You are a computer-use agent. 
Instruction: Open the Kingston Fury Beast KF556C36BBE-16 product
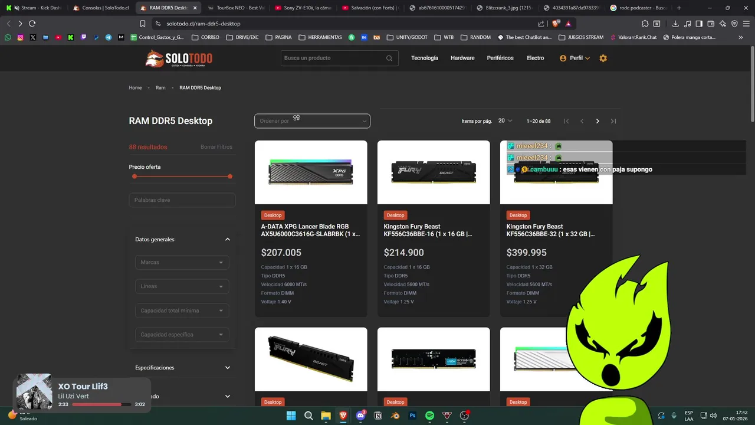(x=434, y=230)
